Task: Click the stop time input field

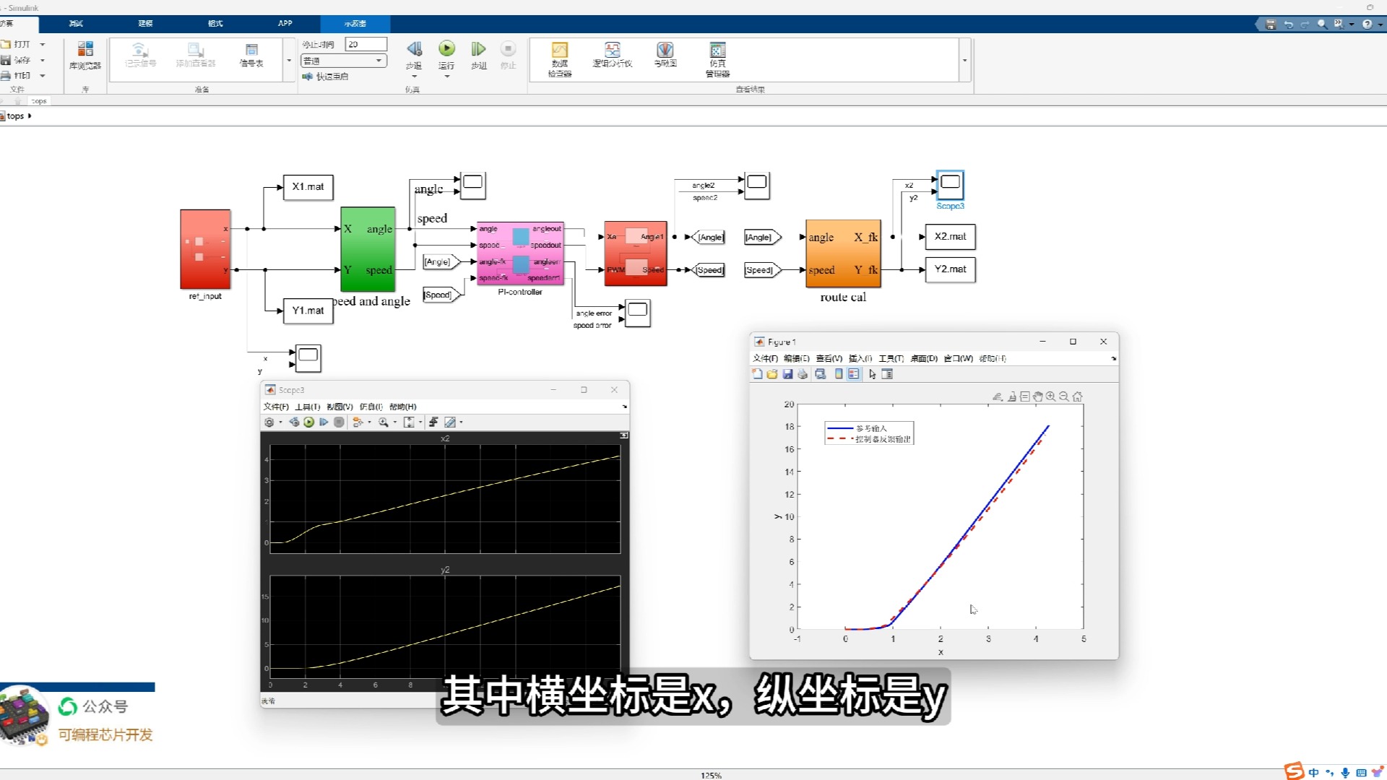Action: pyautogui.click(x=366, y=44)
